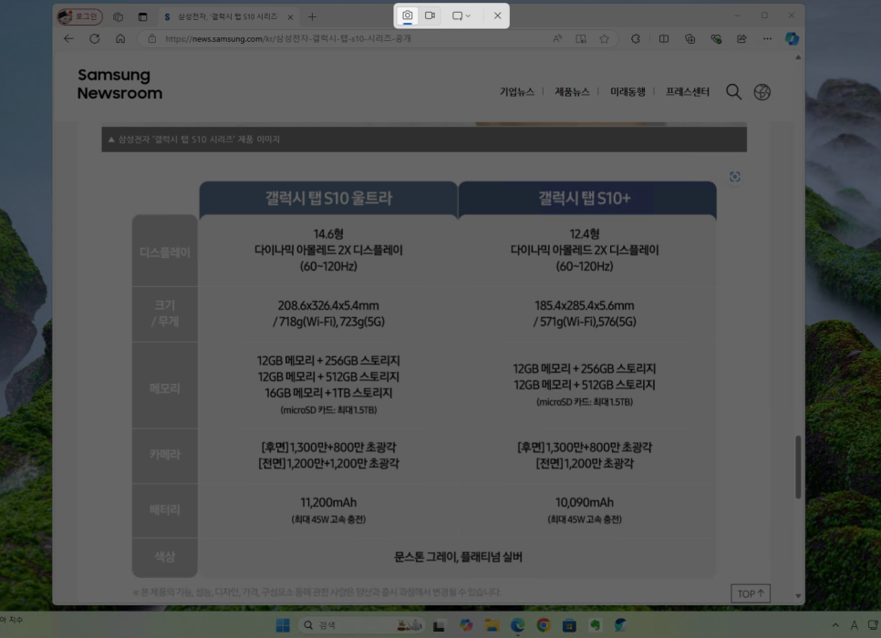The image size is (881, 638).
Task: Click the 14.6형 display text
Action: [x=328, y=233]
